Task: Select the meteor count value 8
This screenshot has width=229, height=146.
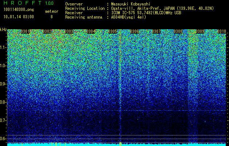Action: point(52,17)
